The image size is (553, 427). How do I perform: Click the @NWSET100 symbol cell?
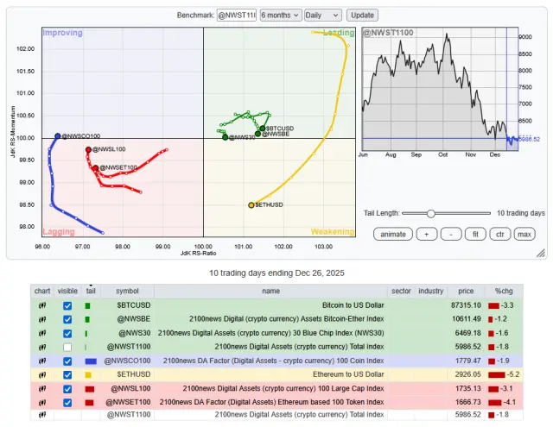128,402
